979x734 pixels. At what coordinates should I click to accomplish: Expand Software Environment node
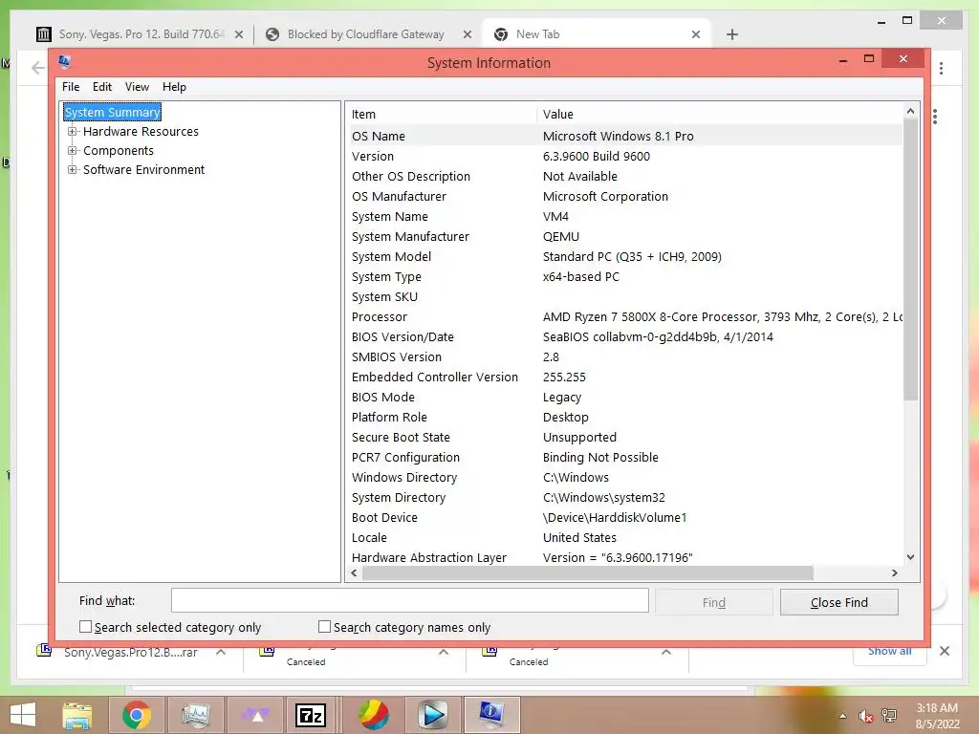[x=72, y=170]
